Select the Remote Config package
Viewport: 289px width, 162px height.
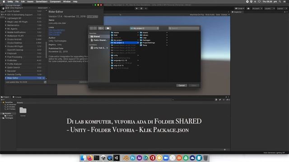coord(25,74)
